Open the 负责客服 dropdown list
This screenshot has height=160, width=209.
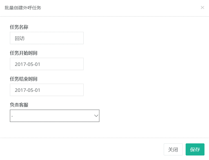click(55, 116)
